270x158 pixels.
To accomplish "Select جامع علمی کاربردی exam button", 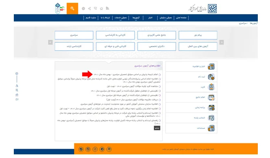I will click(157, 35).
